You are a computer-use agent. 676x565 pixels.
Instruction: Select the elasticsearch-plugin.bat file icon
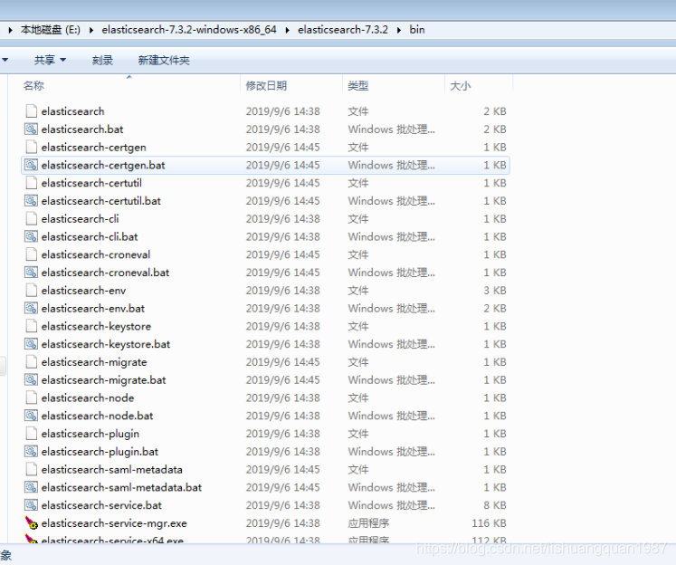31,452
